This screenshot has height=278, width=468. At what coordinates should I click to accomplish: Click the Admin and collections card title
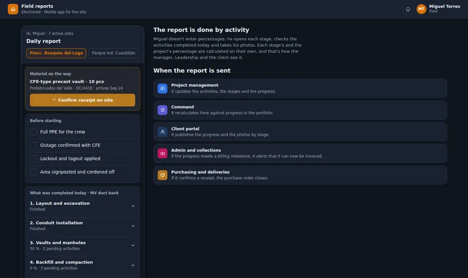coord(196,150)
